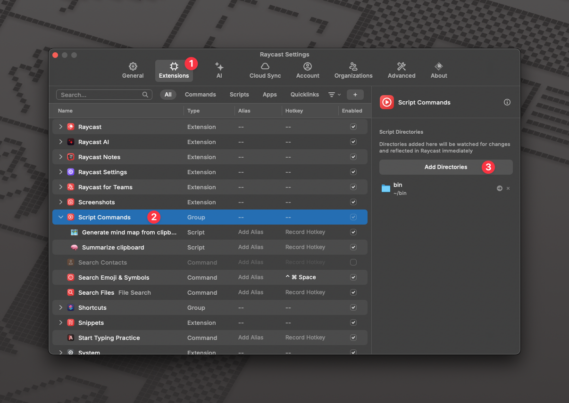Collapse the Script Commands group
Viewport: 569px width, 403px height.
coord(60,217)
